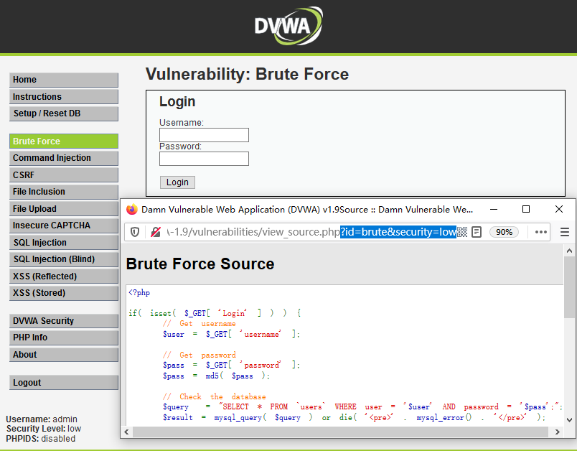Screen dimensions: 577x451
Task: Open the File Upload page
Action: [64, 209]
